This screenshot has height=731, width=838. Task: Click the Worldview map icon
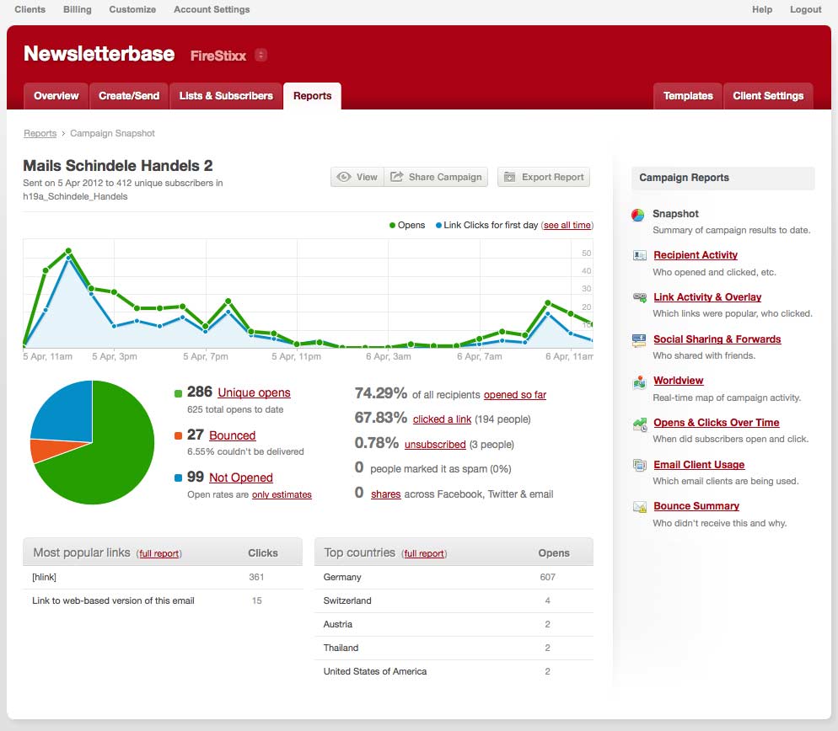point(638,382)
